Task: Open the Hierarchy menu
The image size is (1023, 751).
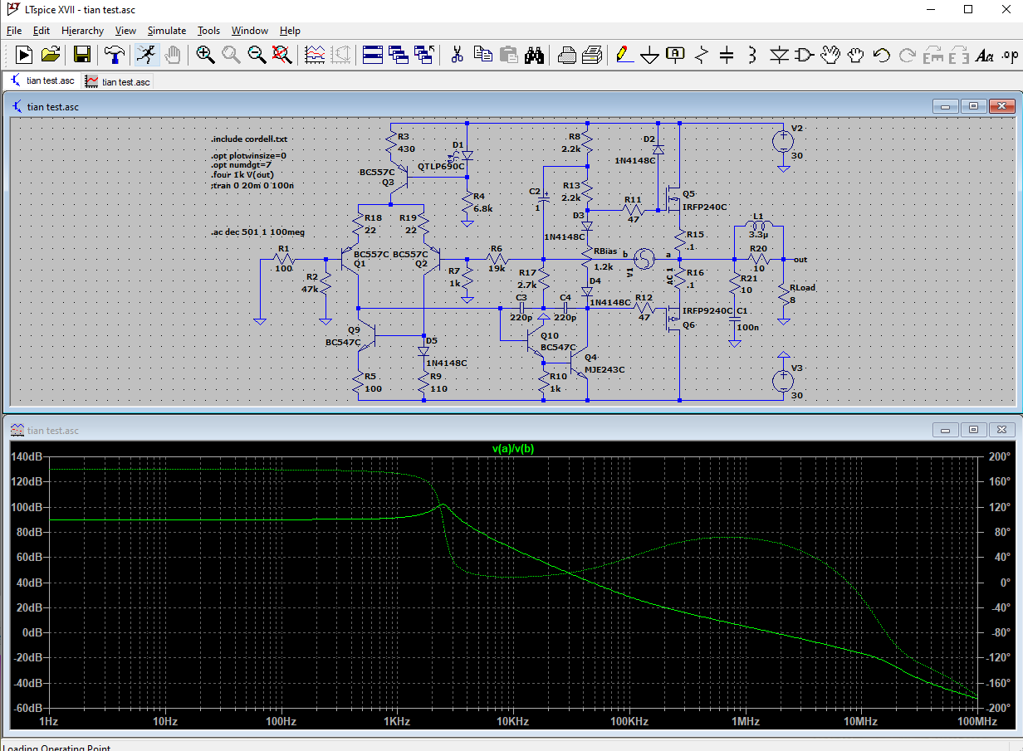Action: (82, 31)
